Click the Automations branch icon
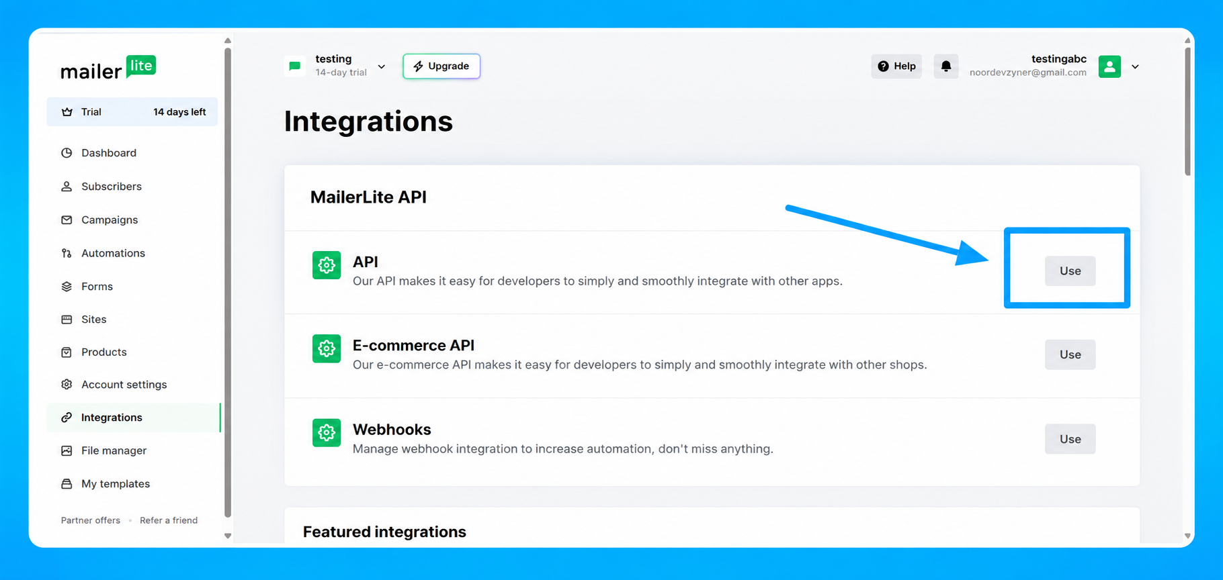The height and width of the screenshot is (580, 1223). [x=67, y=253]
